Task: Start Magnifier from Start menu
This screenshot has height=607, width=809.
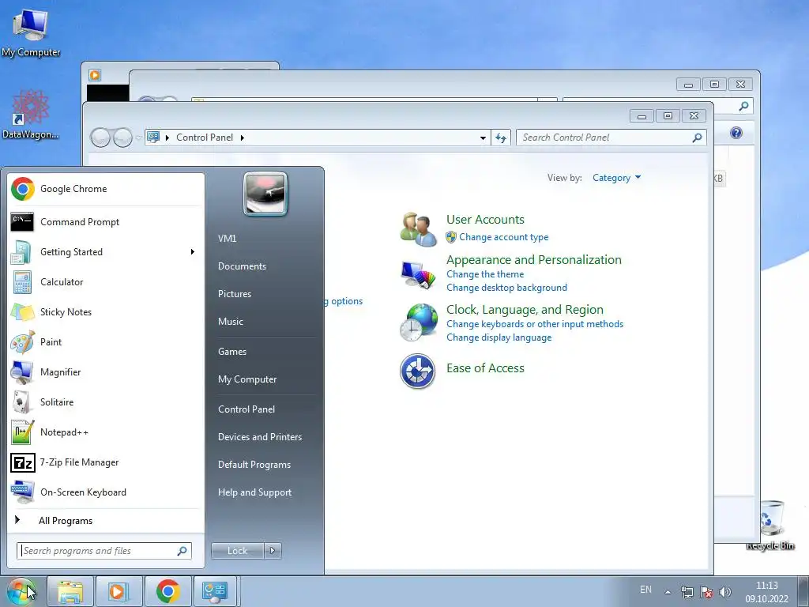Action: [x=105, y=372]
